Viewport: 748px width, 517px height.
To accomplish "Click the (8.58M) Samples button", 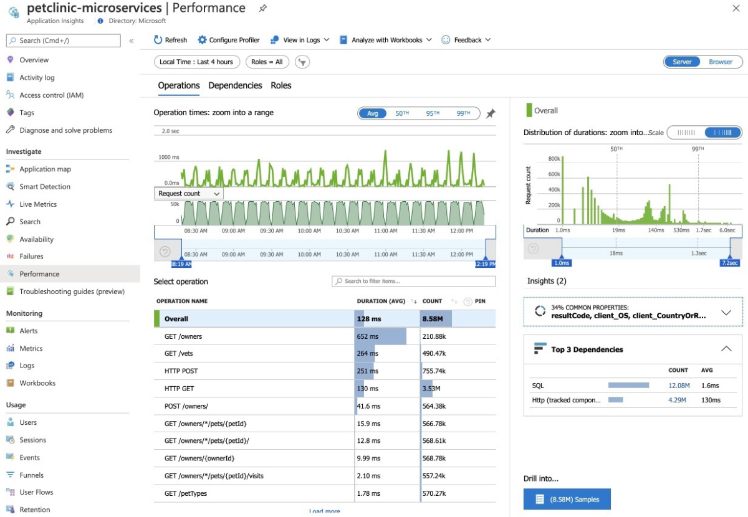I will (567, 499).
